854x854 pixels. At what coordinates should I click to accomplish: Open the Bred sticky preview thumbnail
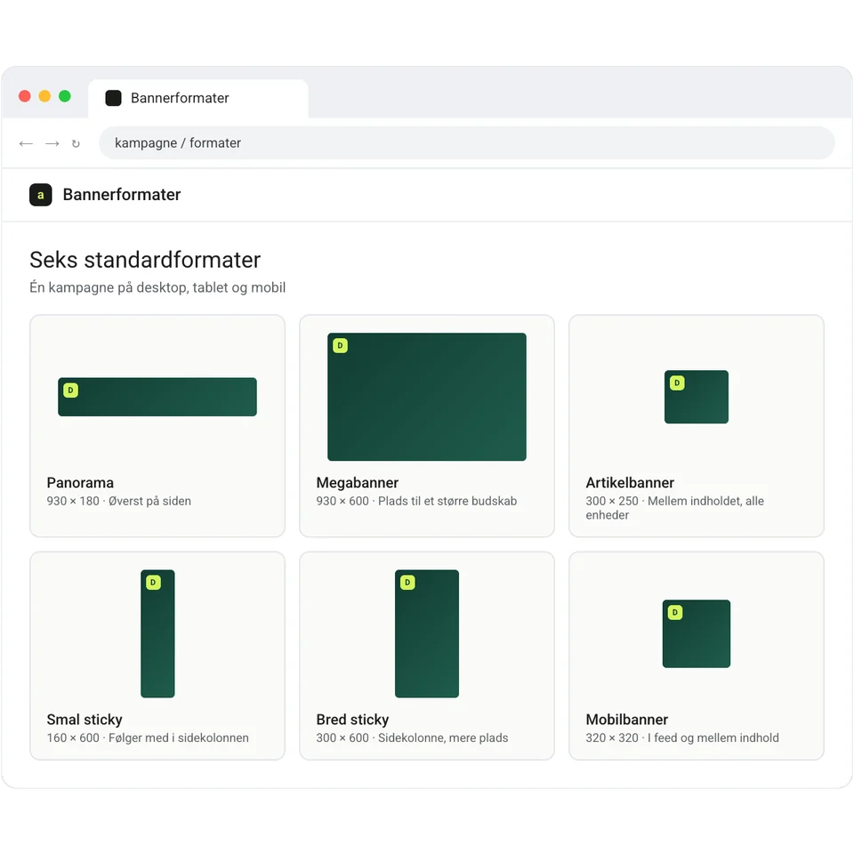click(427, 633)
